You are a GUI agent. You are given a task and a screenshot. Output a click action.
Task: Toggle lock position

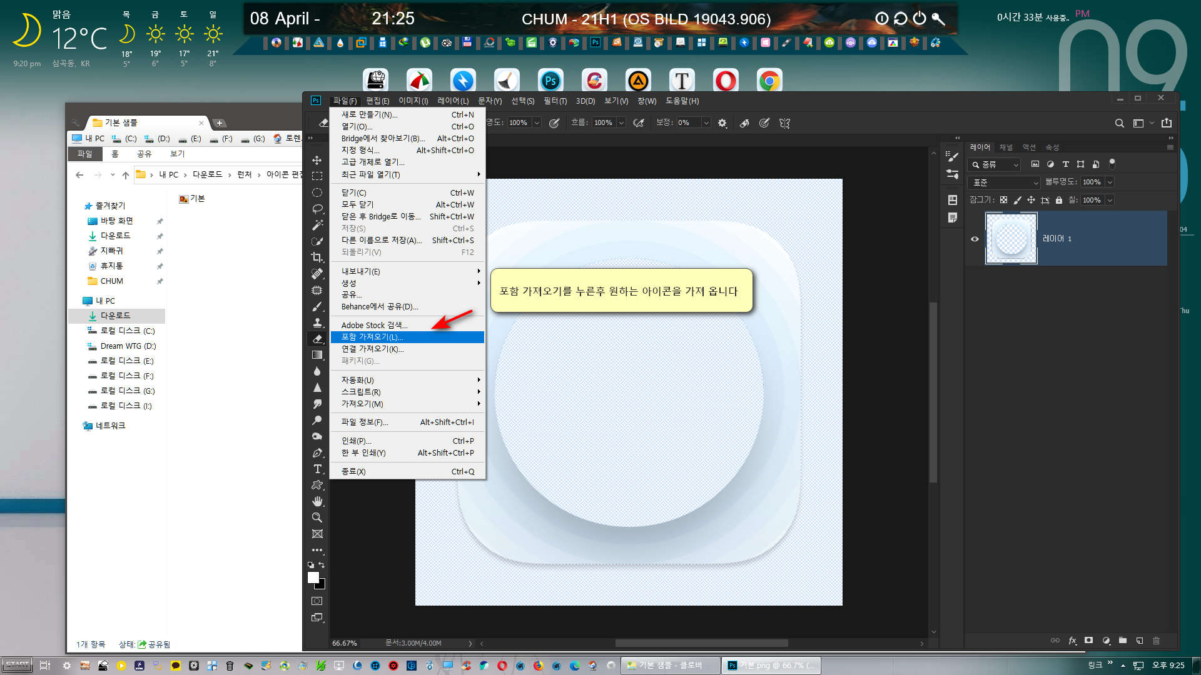[x=1031, y=200]
